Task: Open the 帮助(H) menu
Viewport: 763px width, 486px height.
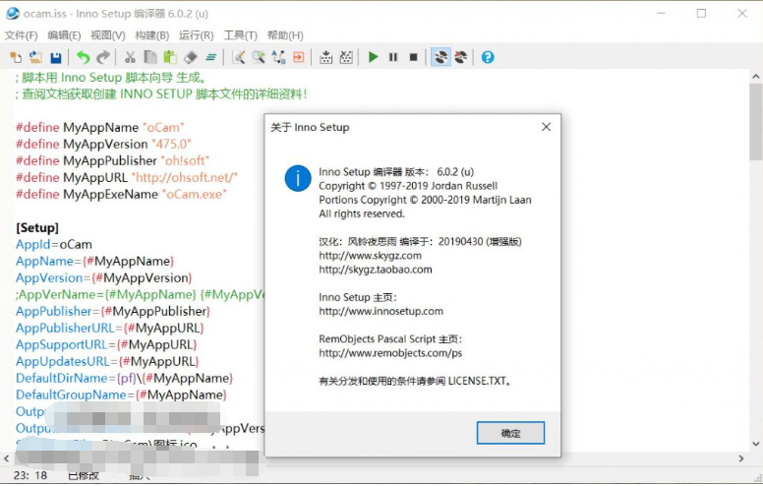Action: (x=285, y=35)
